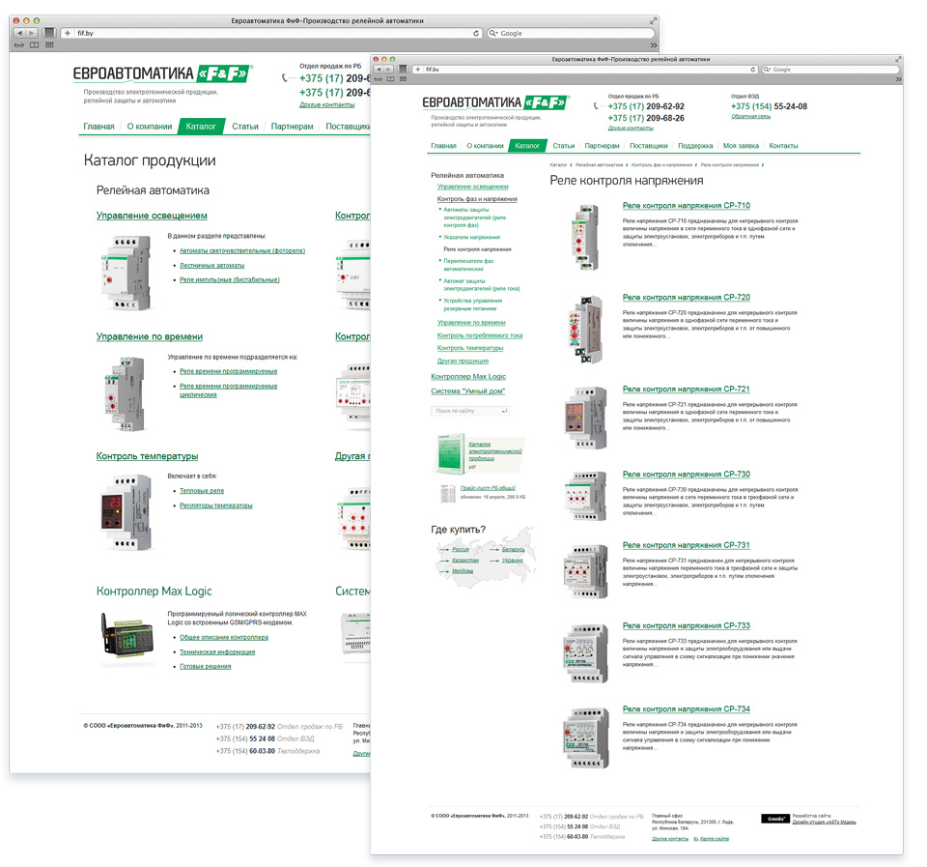This screenshot has width=927, height=867.
Task: Click the plus button beside fif.by in rear window
Action: click(x=67, y=33)
